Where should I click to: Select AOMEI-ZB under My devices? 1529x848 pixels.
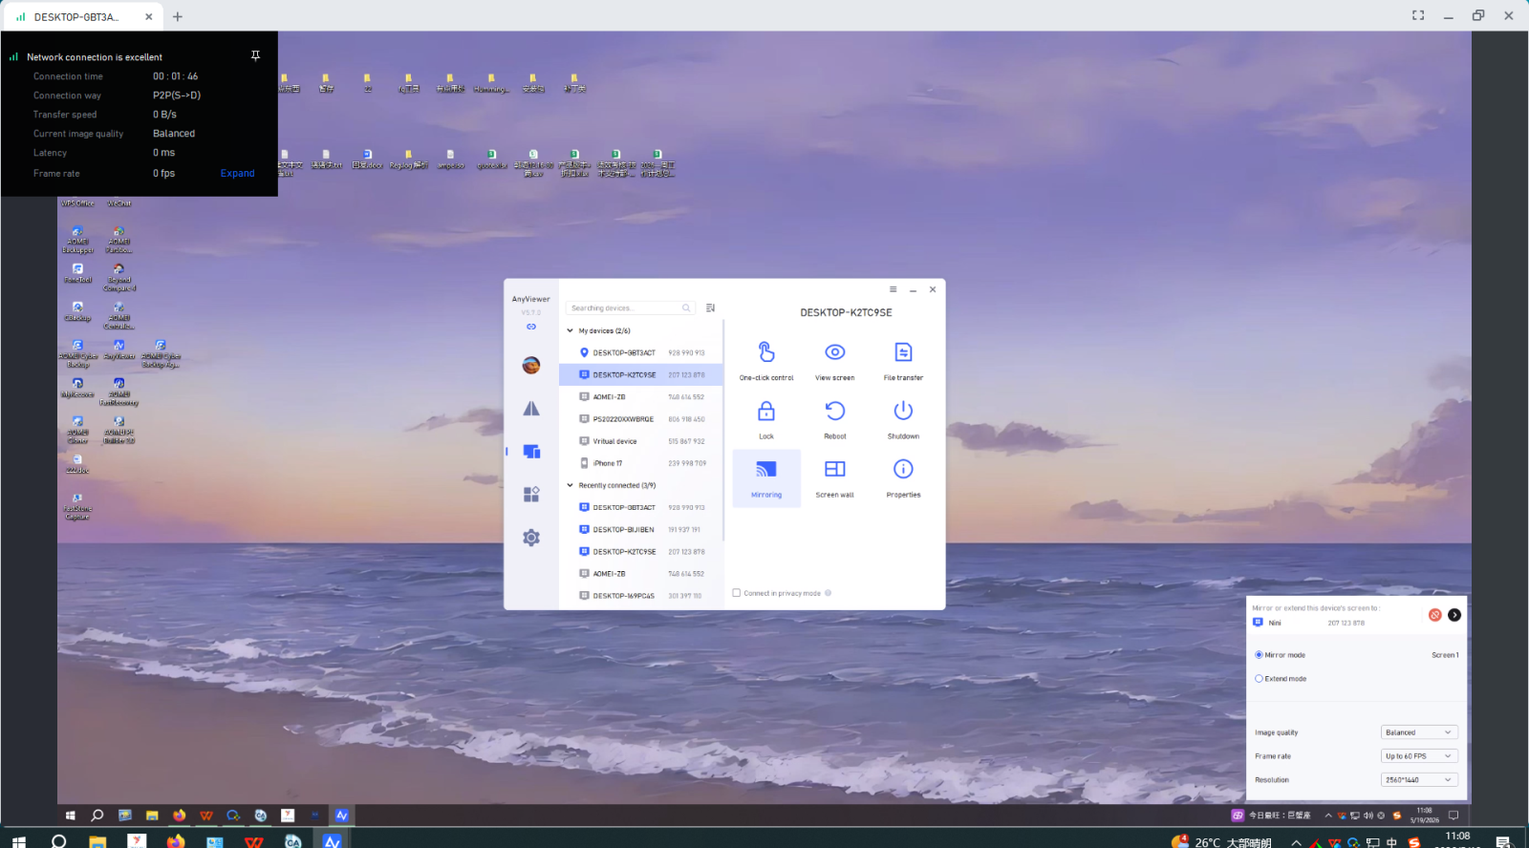click(641, 397)
